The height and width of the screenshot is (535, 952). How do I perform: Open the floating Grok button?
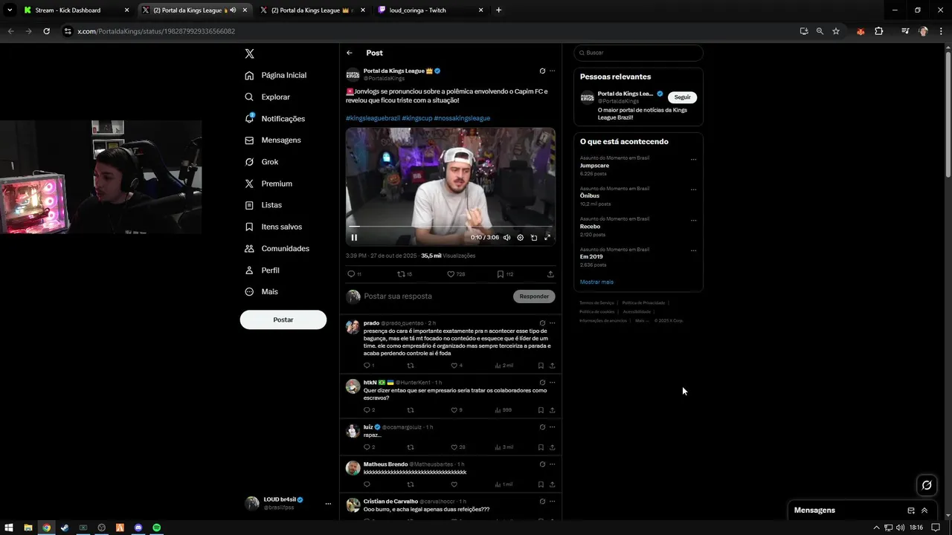(927, 485)
